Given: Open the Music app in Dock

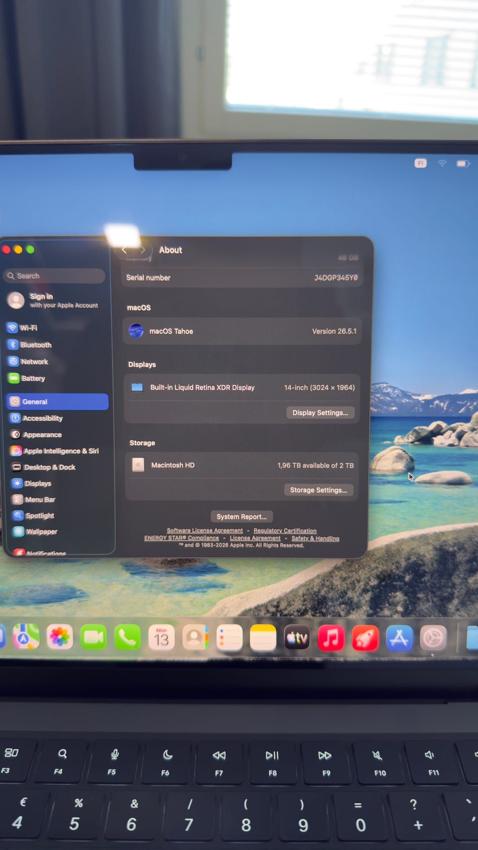Looking at the screenshot, I should coord(331,638).
